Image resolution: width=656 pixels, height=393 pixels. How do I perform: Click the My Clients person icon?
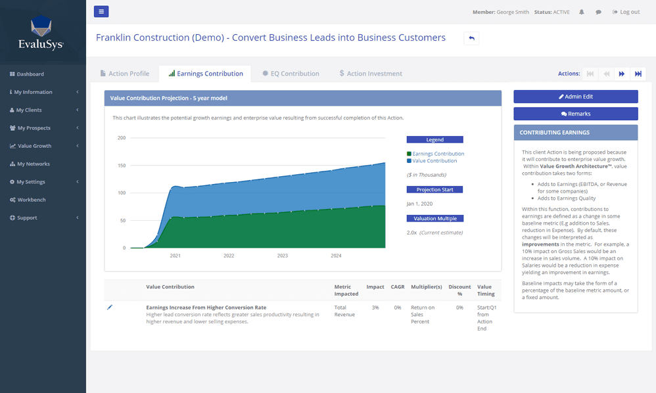[x=12, y=110]
